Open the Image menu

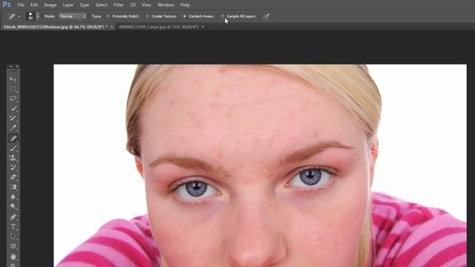pos(50,5)
